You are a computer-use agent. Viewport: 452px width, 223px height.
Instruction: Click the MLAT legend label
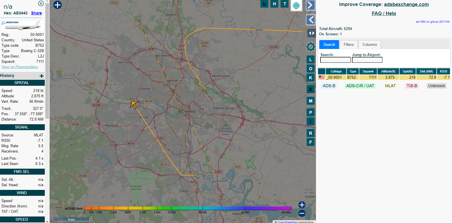pos(390,86)
